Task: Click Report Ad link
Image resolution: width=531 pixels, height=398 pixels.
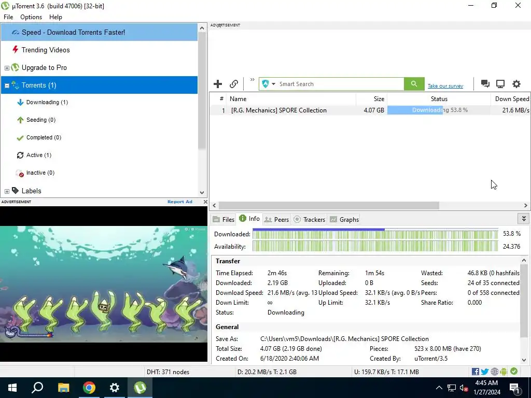Action: point(180,202)
